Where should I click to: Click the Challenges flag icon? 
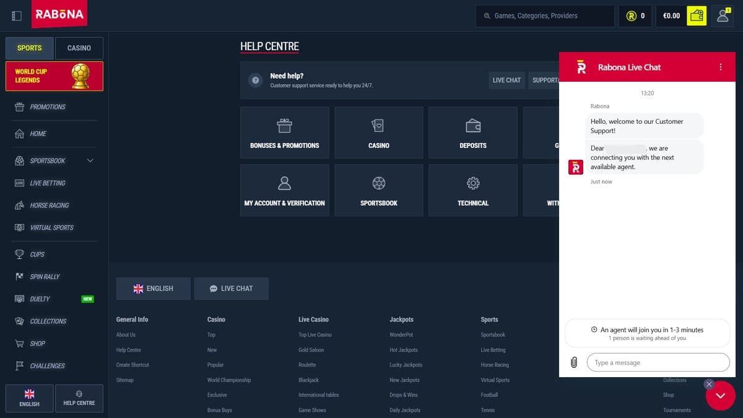click(19, 366)
